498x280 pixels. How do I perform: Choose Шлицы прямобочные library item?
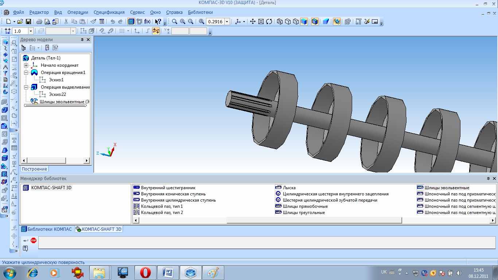(x=305, y=206)
